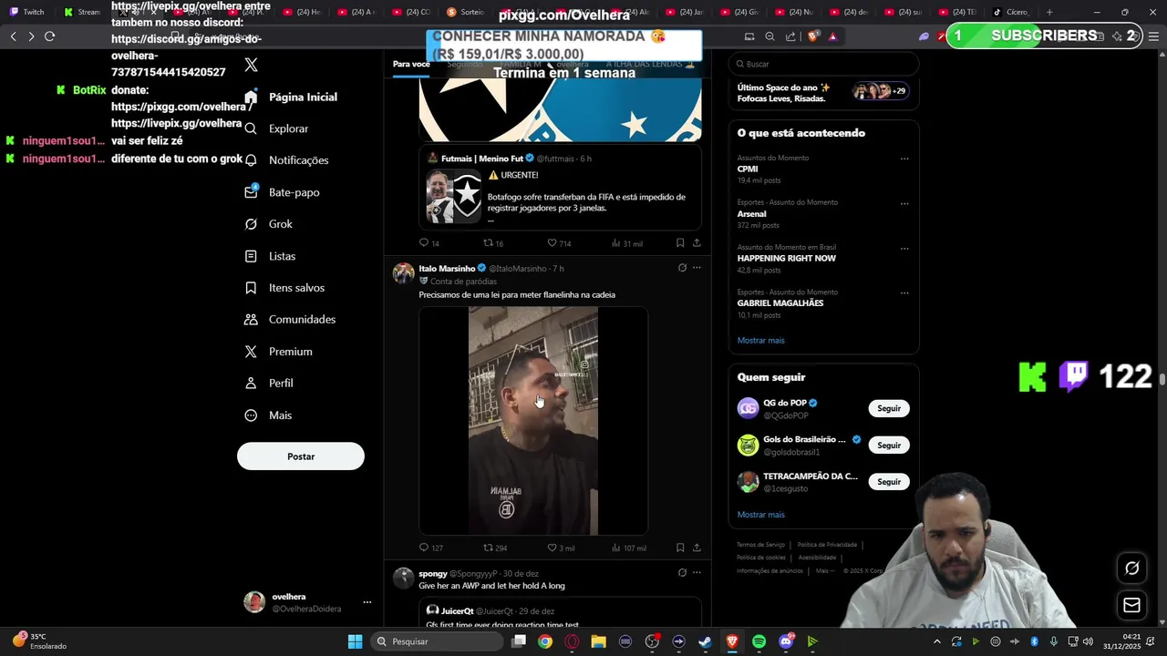Ask Grok about Italo Marsinho post

682,268
